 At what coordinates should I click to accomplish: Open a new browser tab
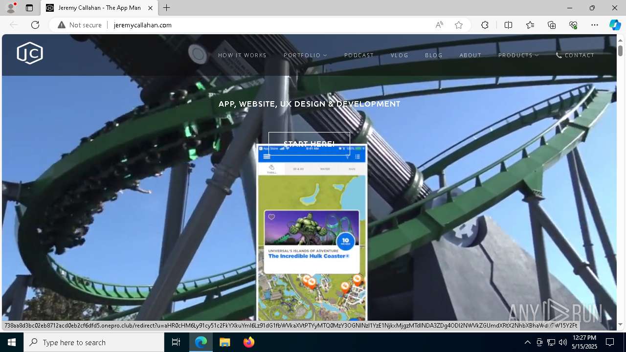pos(167,8)
